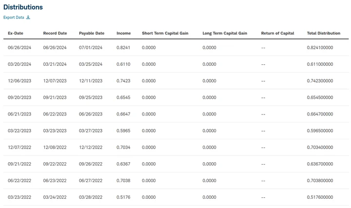Click the Record Date column header
Screen dimensions: 351x208
click(x=55, y=33)
